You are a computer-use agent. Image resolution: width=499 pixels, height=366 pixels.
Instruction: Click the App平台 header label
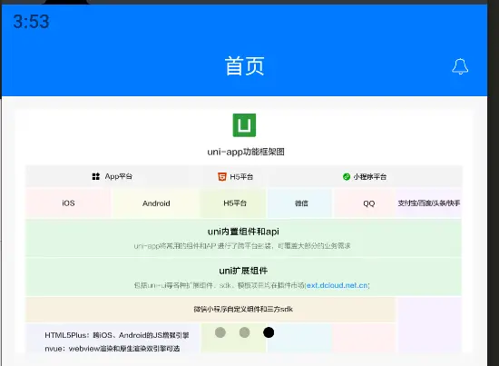tap(118, 176)
